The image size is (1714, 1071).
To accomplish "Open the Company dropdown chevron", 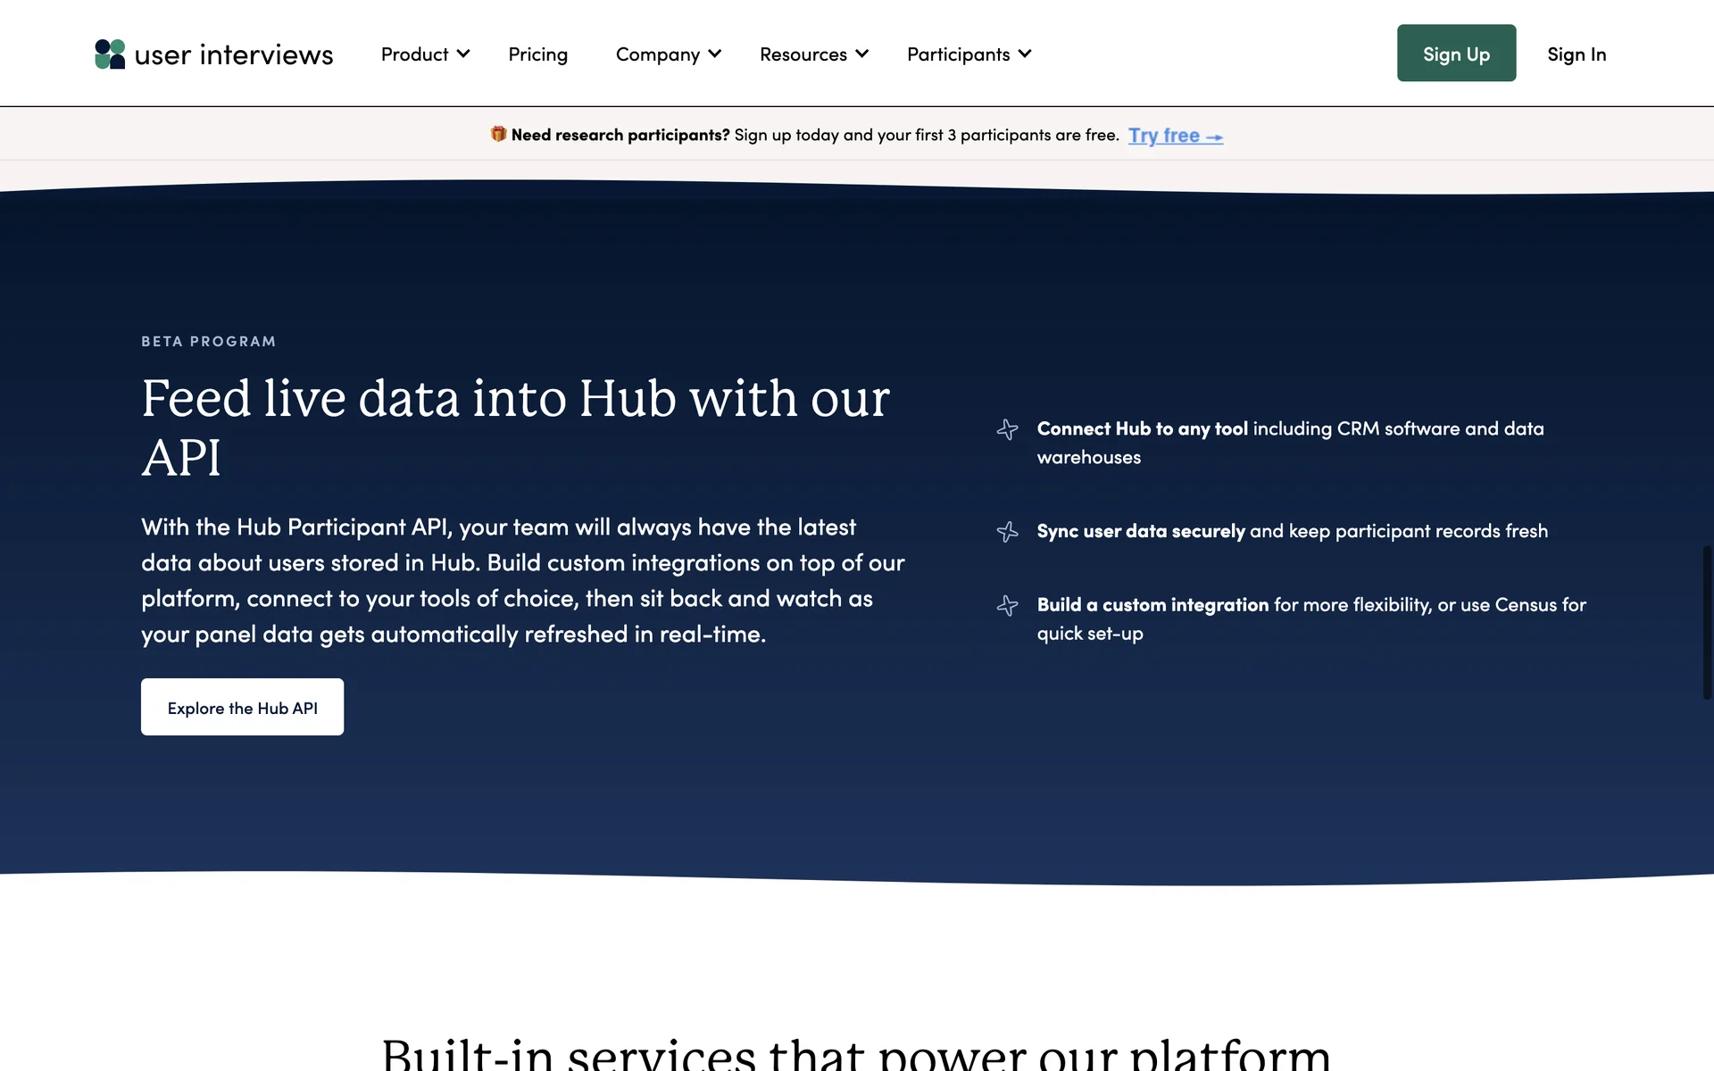I will tap(715, 54).
